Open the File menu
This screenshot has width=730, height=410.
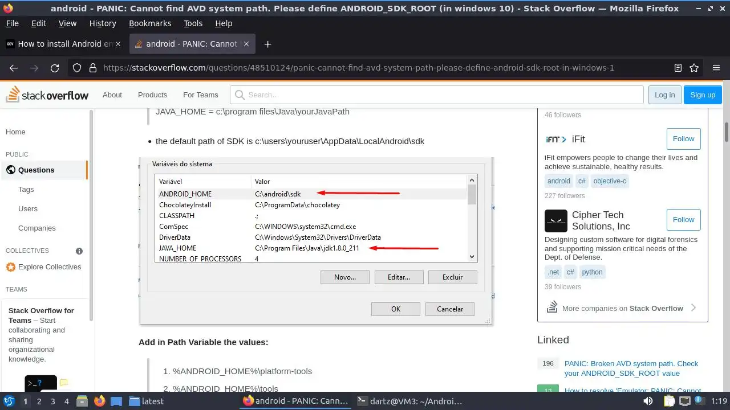point(12,23)
